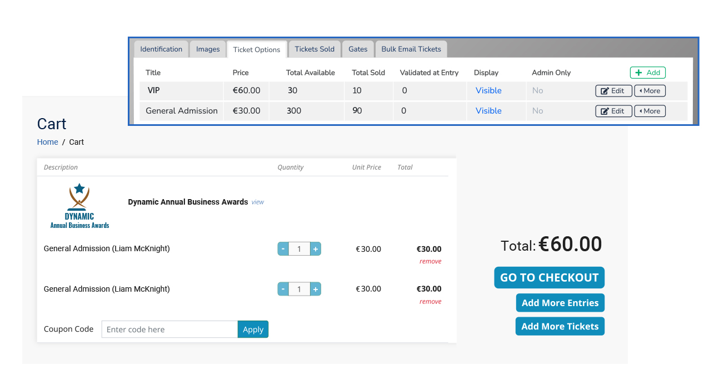Viewport: 719px width, 371px height.
Task: Increase quantity of first General Admission ticket
Action: pos(315,249)
